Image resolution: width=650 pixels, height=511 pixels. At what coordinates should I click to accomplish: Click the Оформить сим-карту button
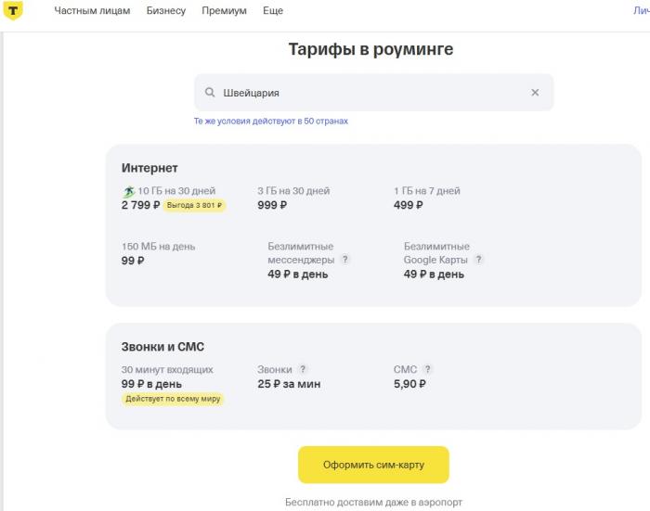point(373,465)
